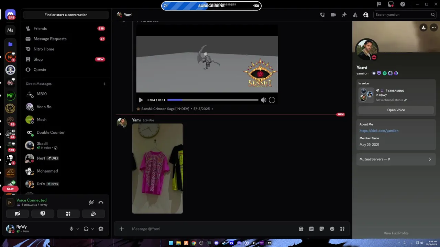Deafen audio with headphone icon
This screenshot has height=247, width=440.
[86, 229]
